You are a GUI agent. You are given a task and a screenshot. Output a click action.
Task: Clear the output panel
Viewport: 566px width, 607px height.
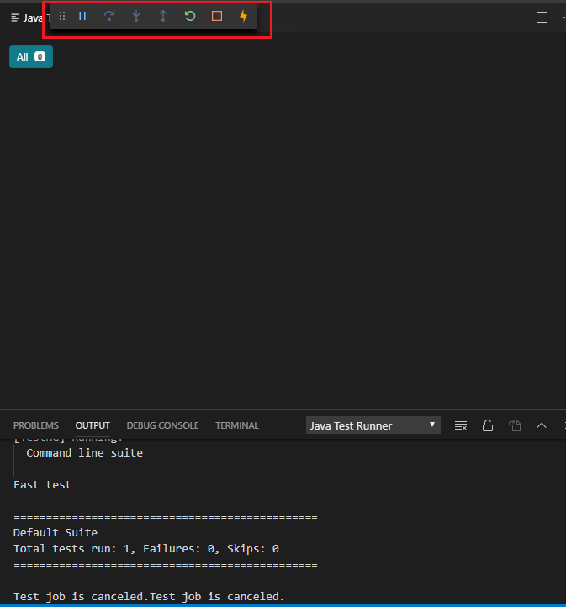460,426
